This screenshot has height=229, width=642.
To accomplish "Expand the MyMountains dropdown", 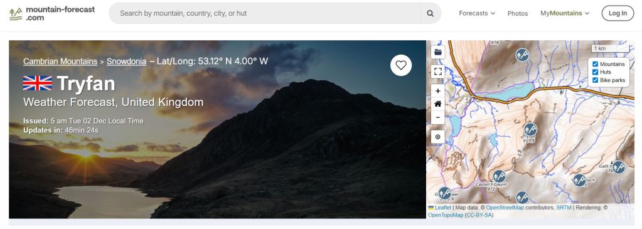I will click(x=565, y=13).
